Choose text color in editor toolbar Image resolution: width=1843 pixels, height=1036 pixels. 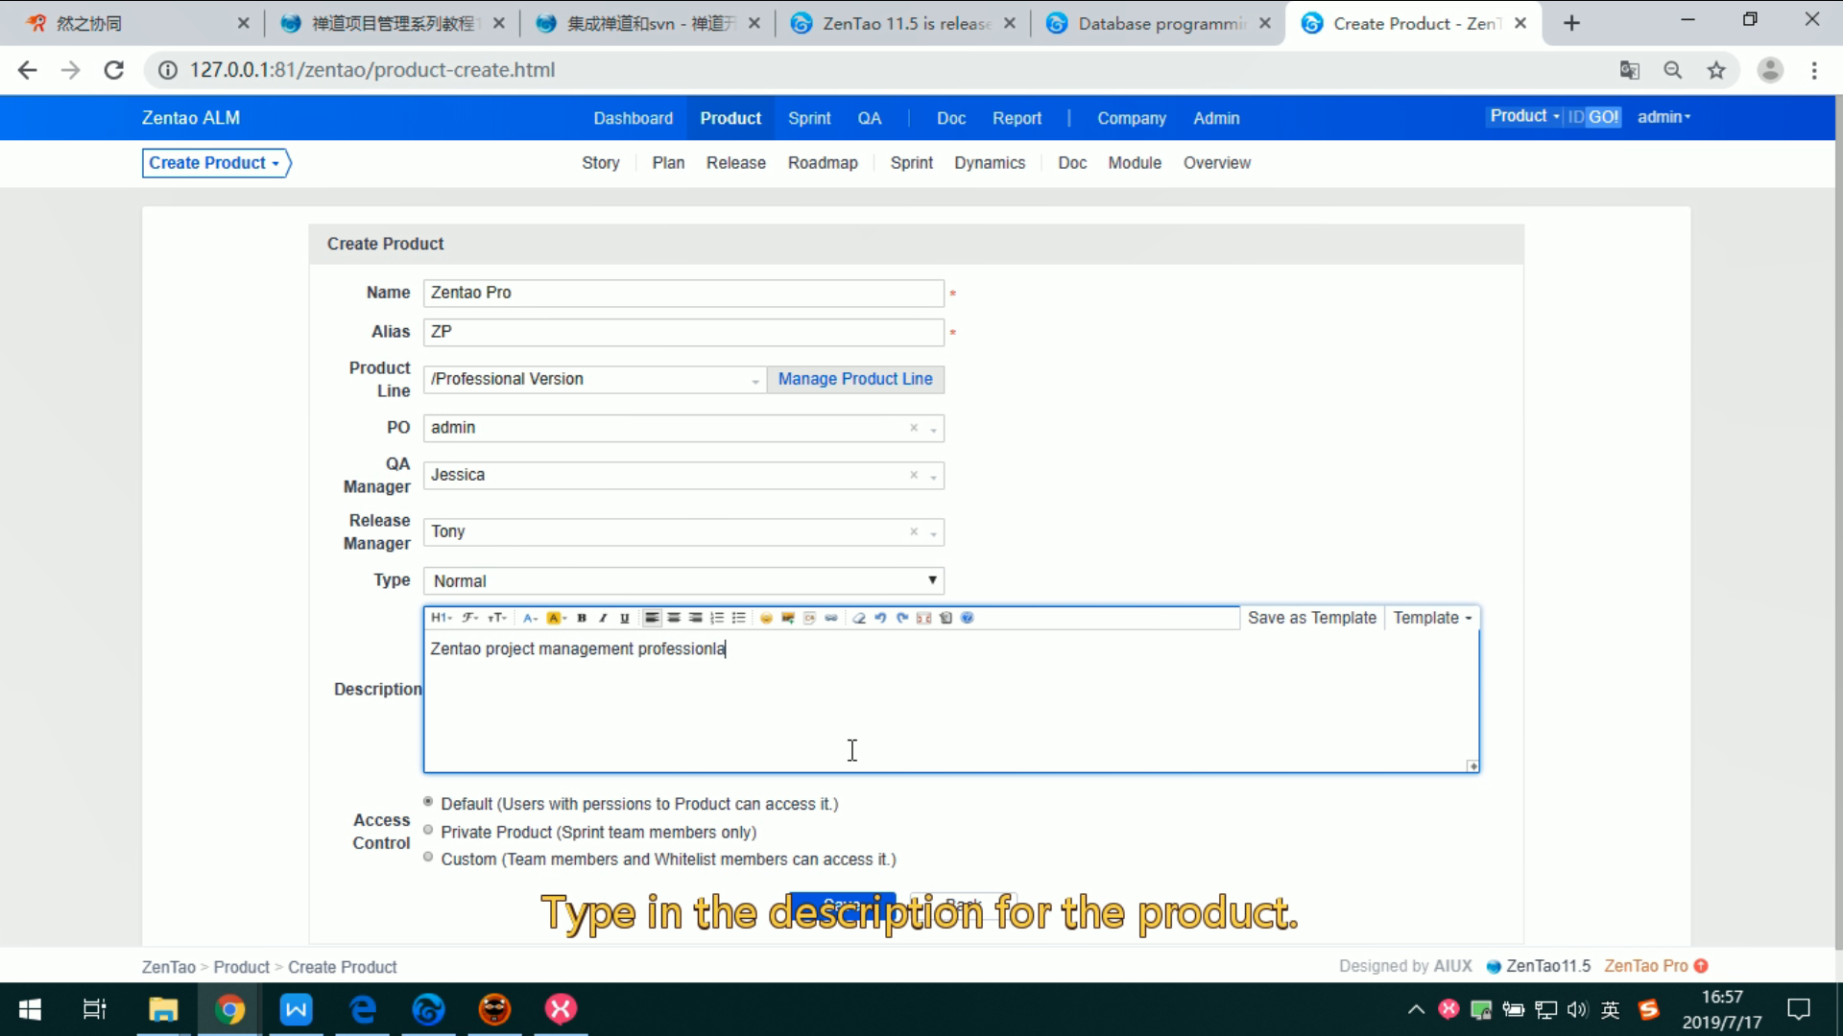(x=530, y=618)
